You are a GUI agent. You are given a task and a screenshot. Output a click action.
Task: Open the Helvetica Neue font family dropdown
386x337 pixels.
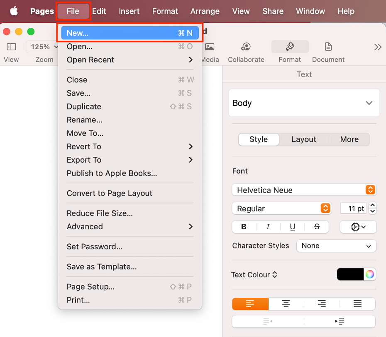click(x=304, y=190)
